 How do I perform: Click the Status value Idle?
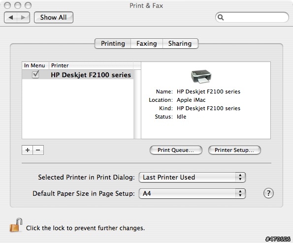tap(181, 117)
